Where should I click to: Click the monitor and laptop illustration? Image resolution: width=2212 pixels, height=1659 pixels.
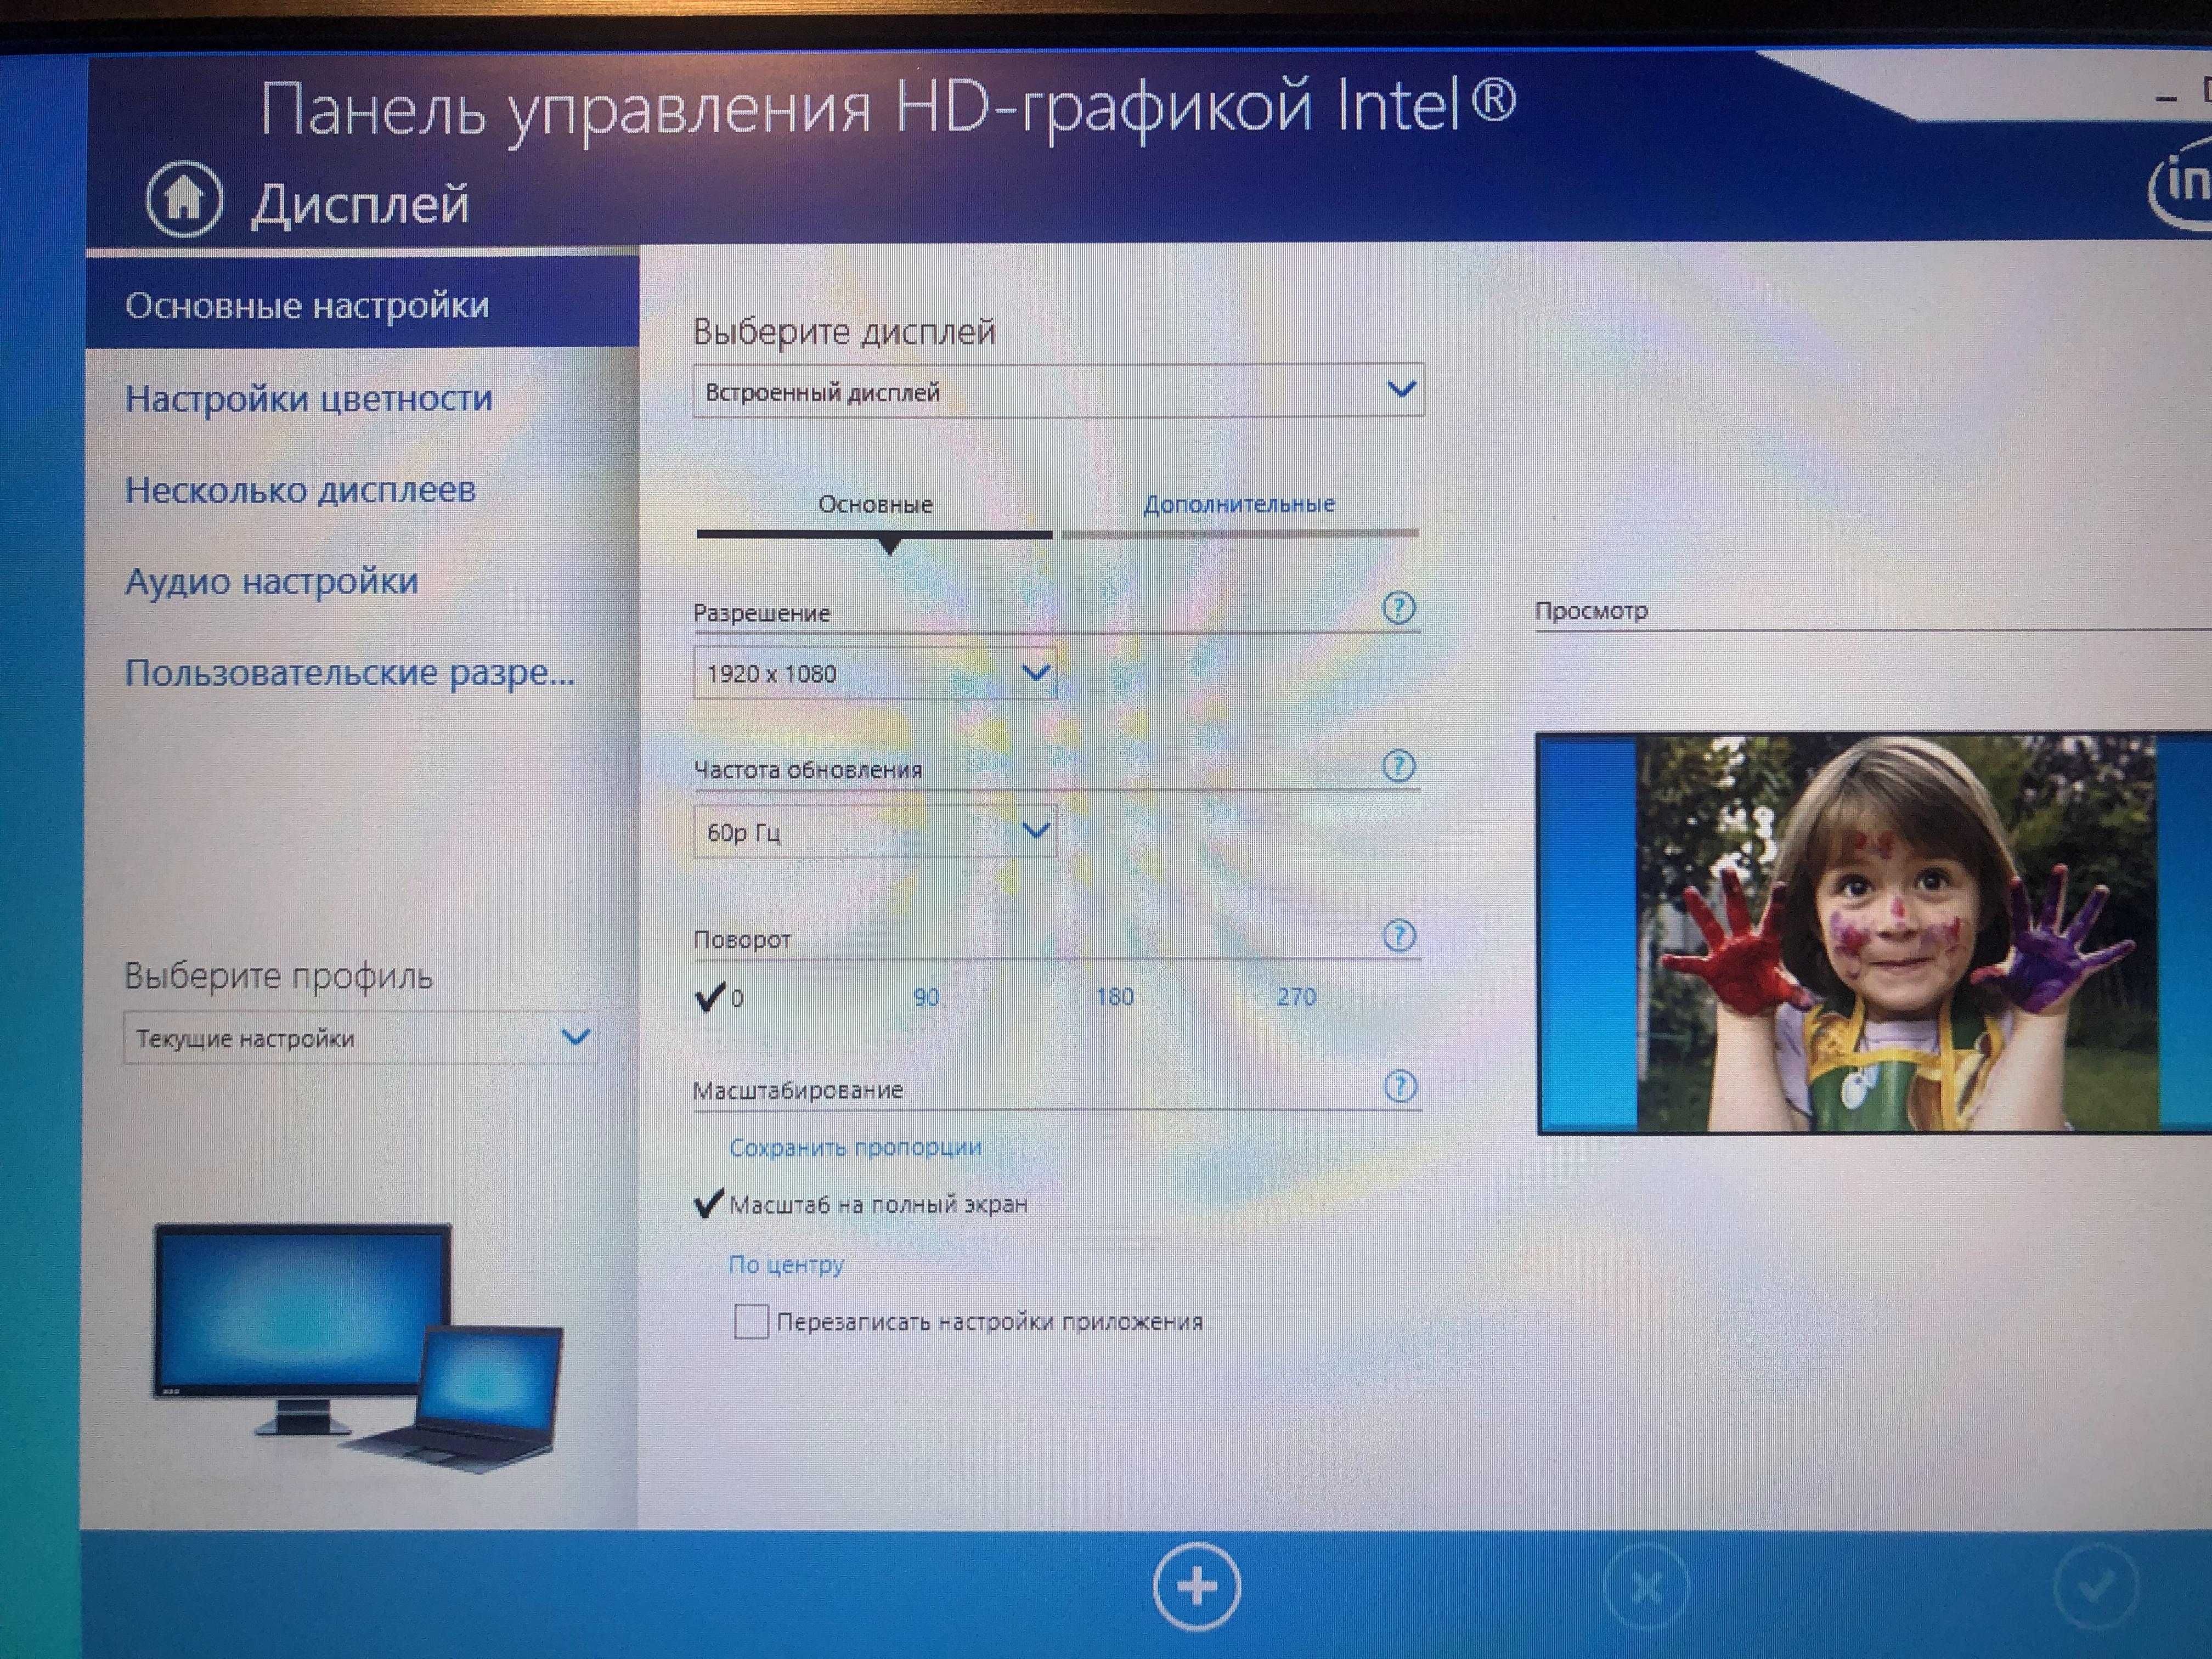tap(358, 1347)
